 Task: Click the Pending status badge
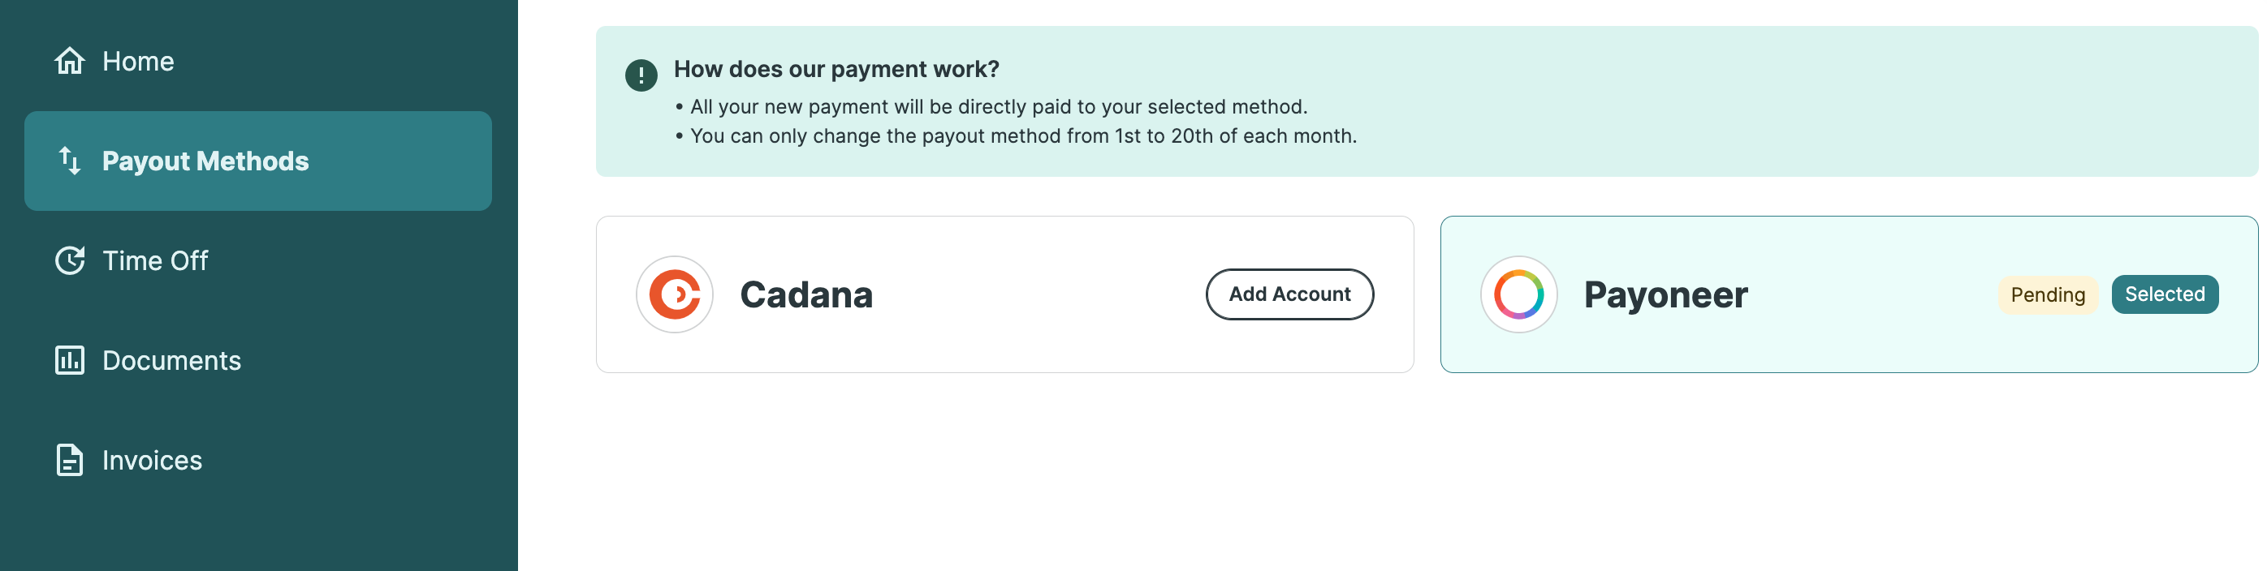coord(2047,294)
